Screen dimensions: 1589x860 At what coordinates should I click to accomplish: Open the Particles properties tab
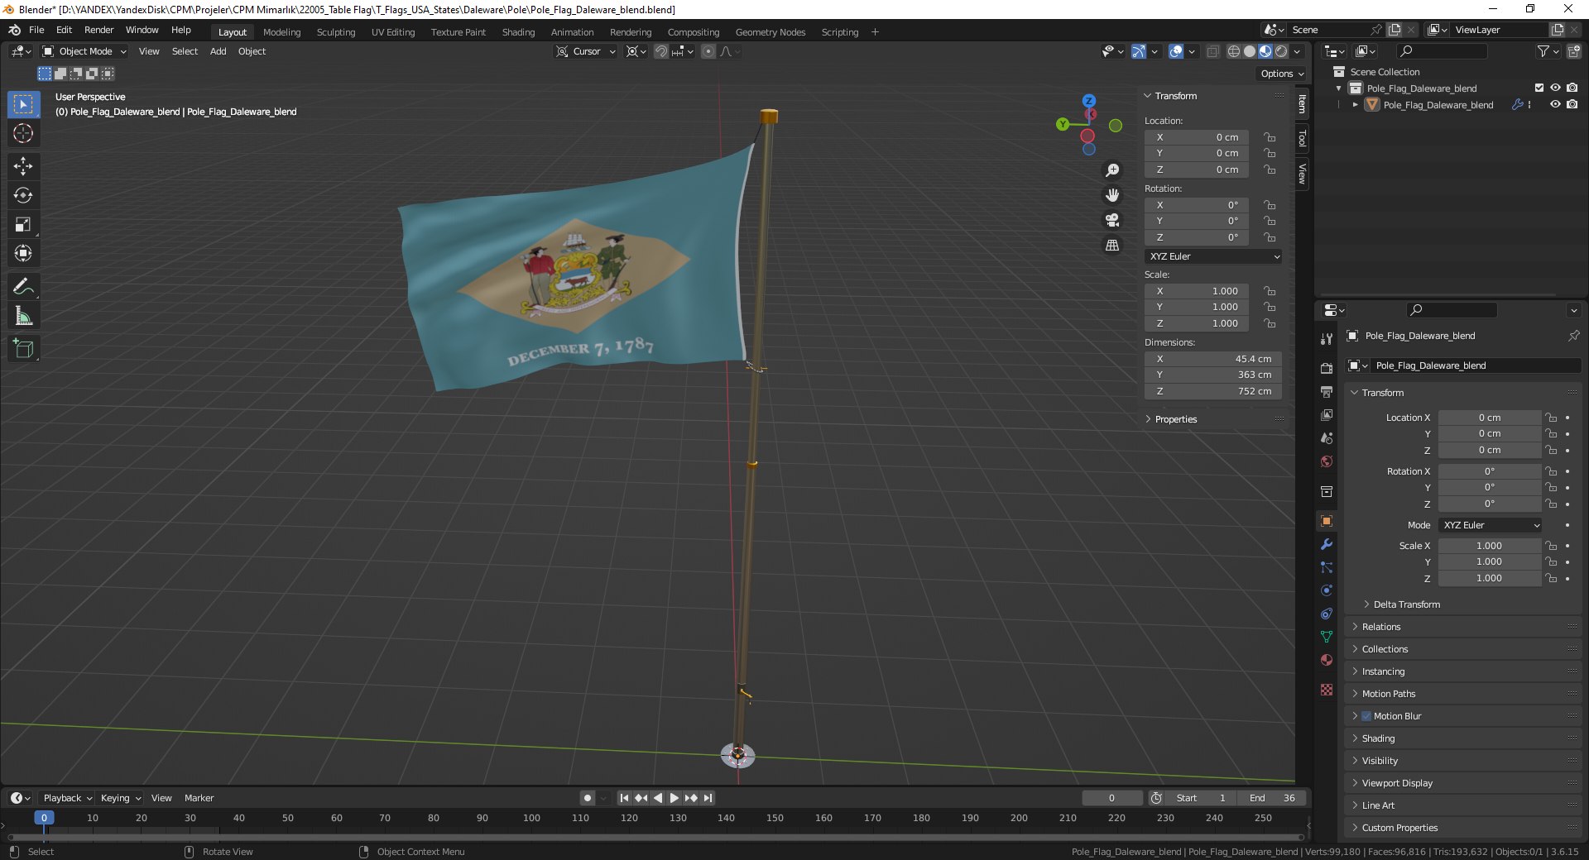tap(1327, 567)
